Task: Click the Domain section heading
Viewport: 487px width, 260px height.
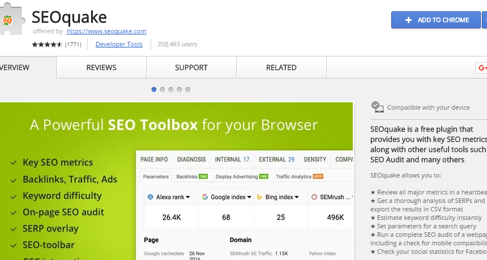Action: (241, 240)
